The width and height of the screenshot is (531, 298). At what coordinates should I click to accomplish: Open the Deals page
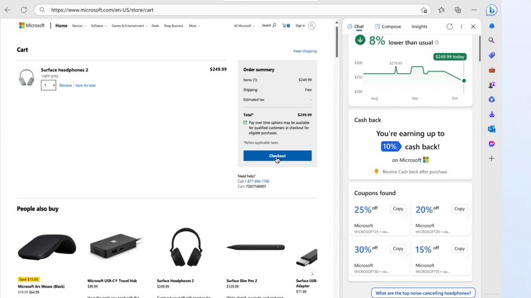click(155, 26)
